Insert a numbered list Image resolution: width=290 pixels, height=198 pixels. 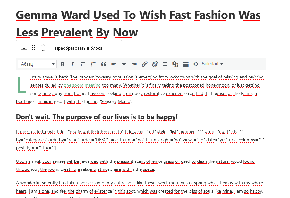93,64
